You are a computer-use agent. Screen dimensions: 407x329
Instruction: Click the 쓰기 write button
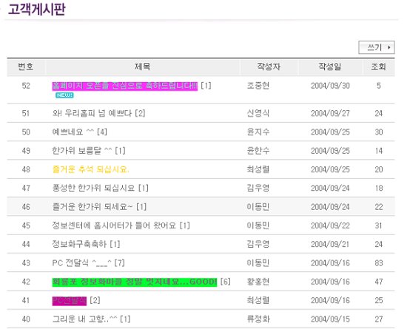point(377,47)
